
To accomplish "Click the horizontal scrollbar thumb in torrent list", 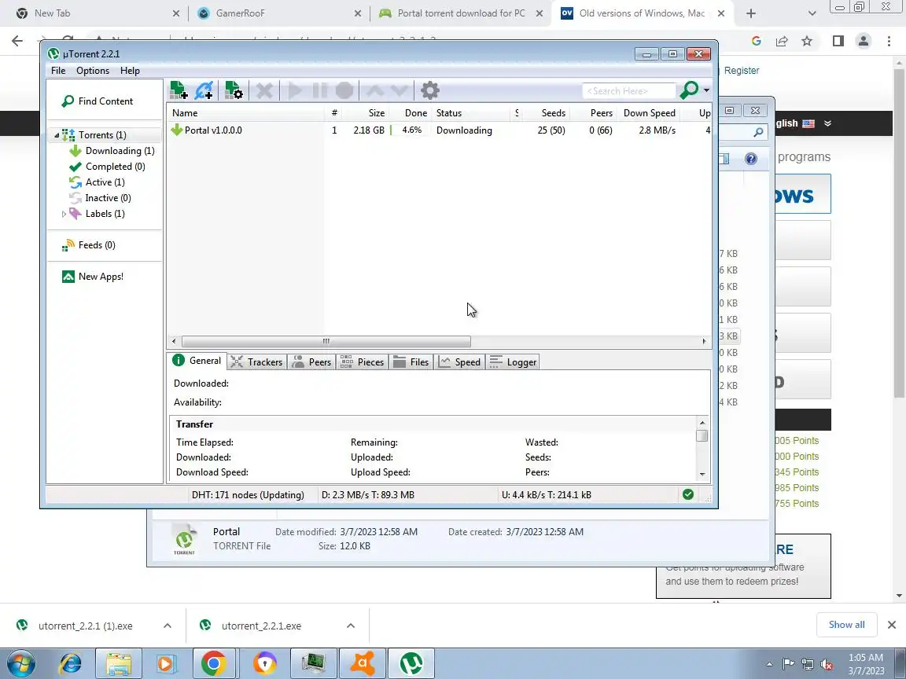I will point(326,341).
